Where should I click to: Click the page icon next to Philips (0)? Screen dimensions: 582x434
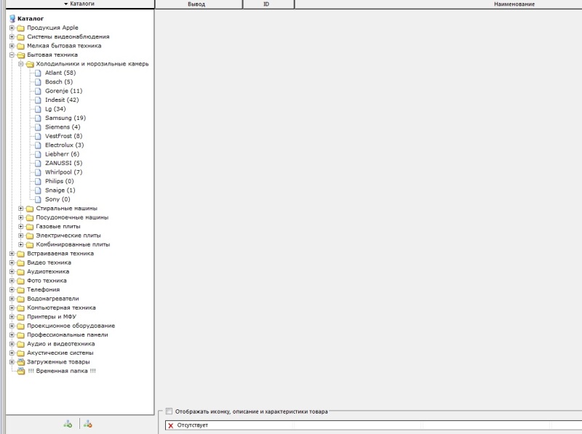[38, 182]
